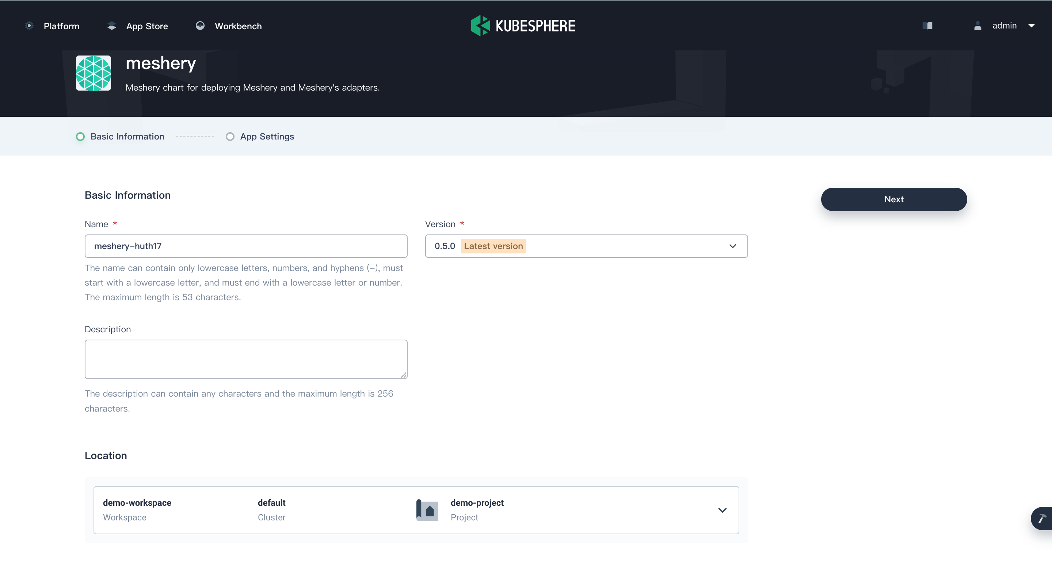
Task: Open the documentation book icon
Action: click(927, 26)
